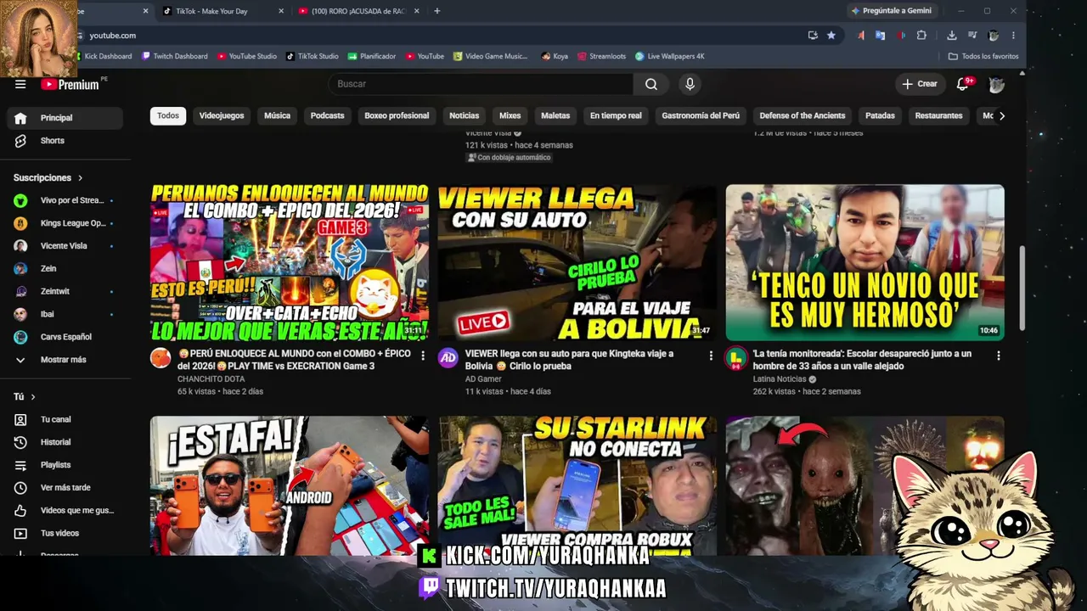The image size is (1087, 611).
Task: Open the CHANCHITO DOTA channel name
Action: click(211, 379)
